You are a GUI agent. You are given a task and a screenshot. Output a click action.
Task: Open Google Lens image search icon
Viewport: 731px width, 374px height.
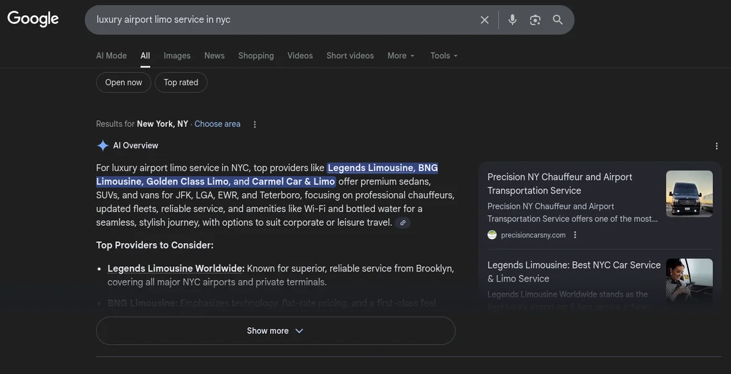535,19
